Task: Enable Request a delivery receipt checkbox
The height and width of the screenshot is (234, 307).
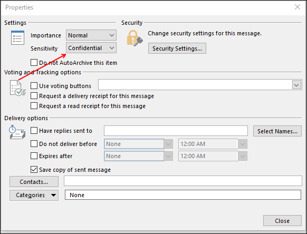Action: [34, 96]
